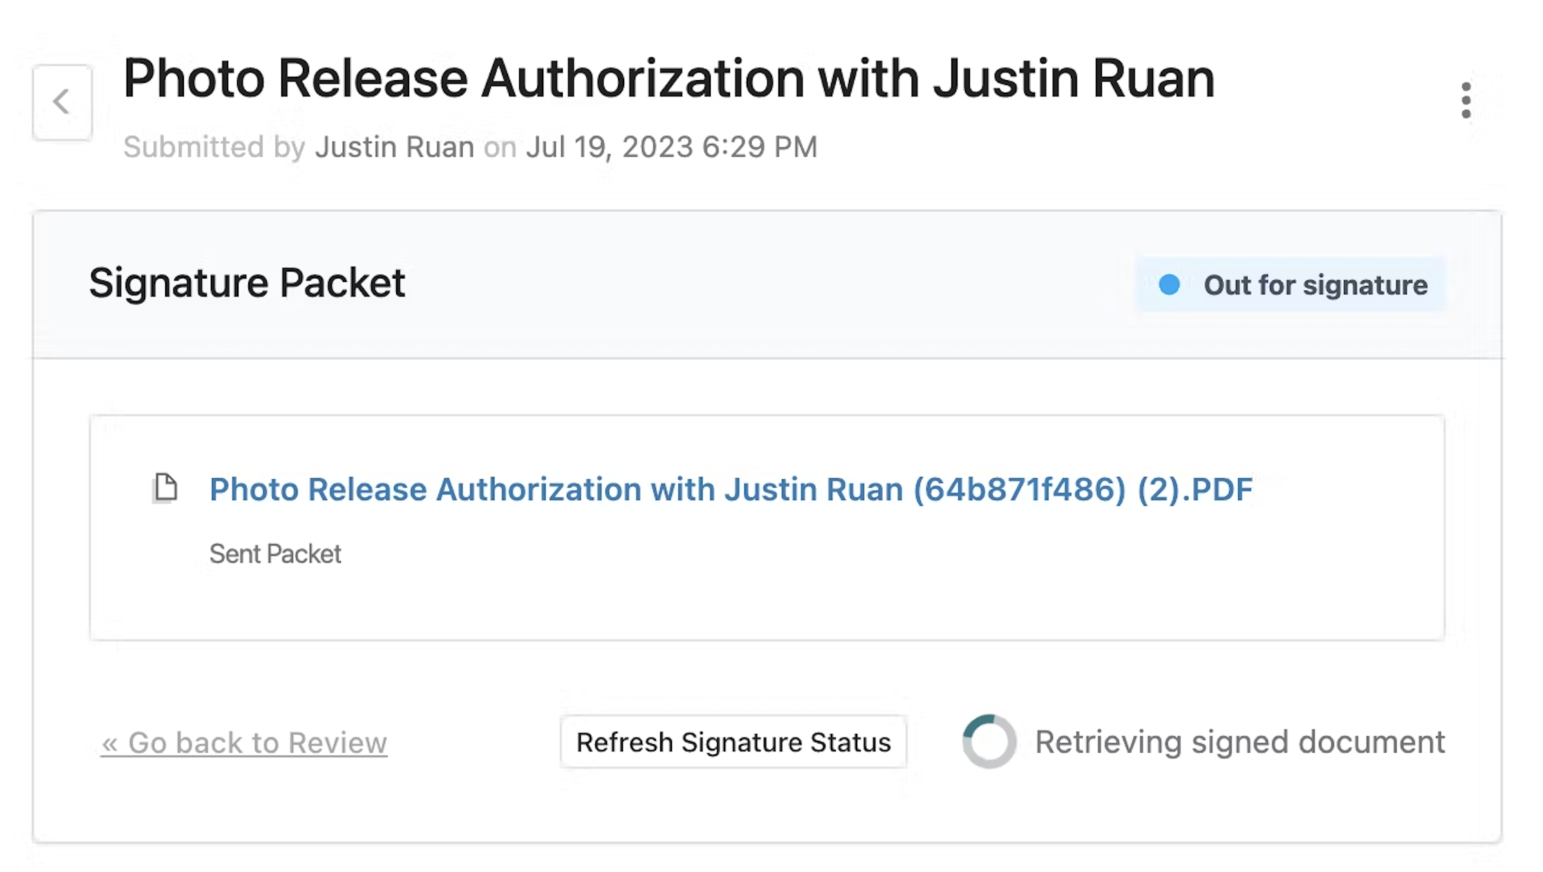Click the Sent Packet label
Viewport: 1543px width, 872px height.
275,553
